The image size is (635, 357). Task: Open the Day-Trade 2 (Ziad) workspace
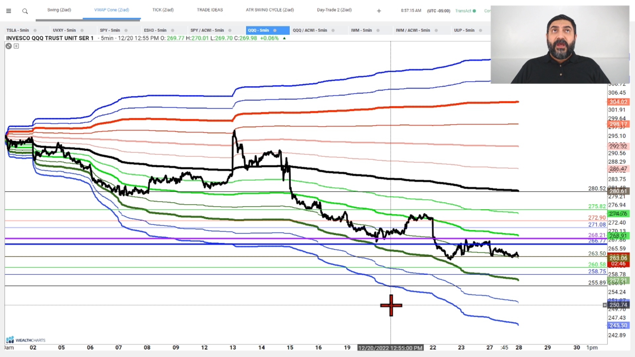334,10
